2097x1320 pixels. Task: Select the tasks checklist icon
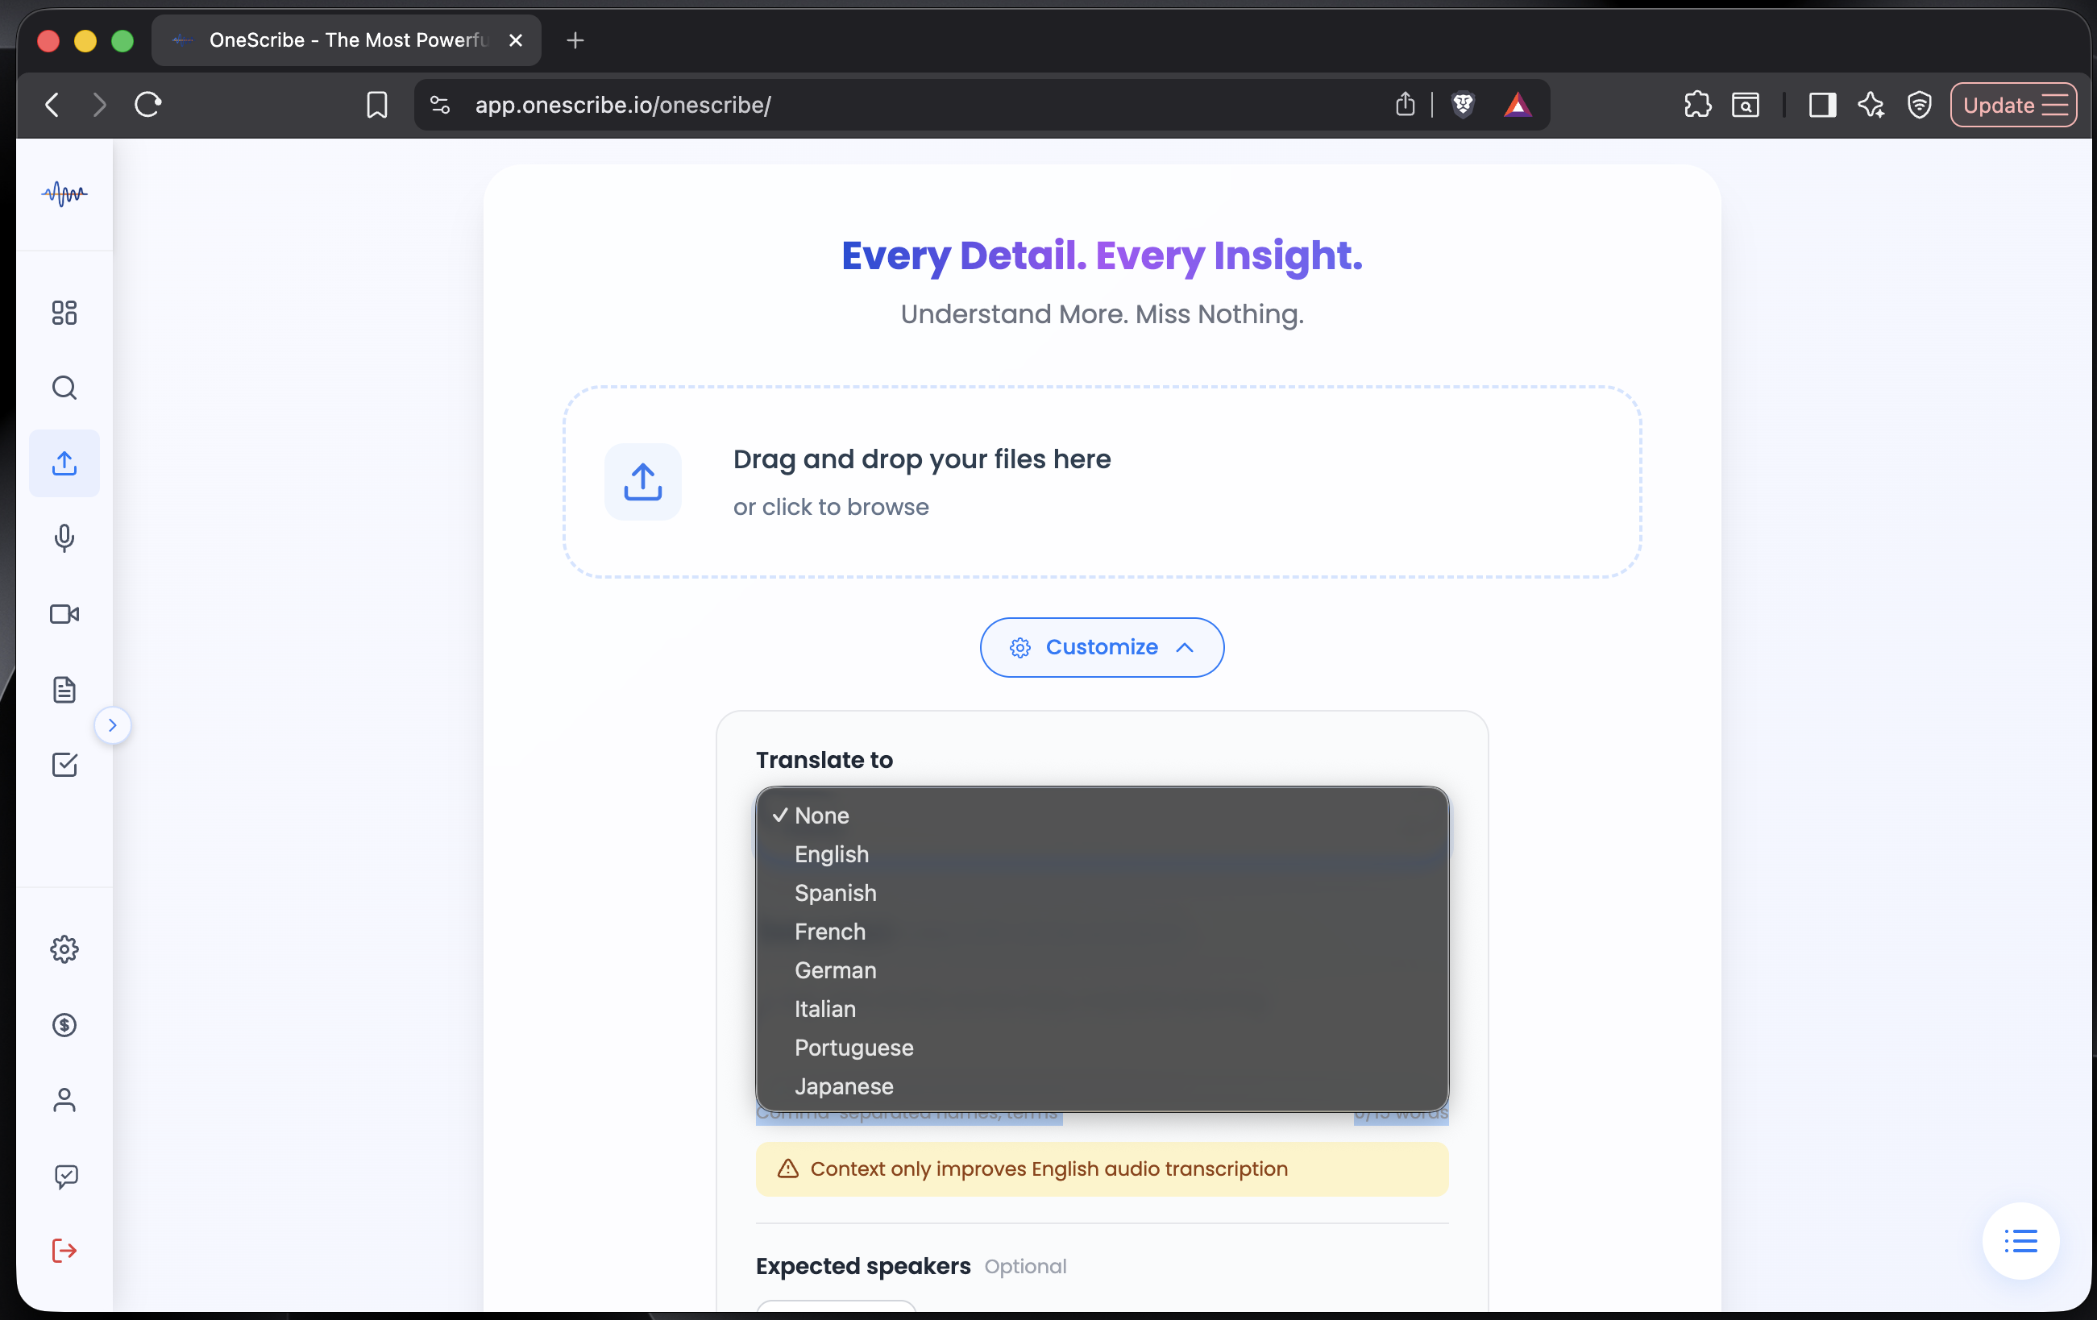click(64, 765)
